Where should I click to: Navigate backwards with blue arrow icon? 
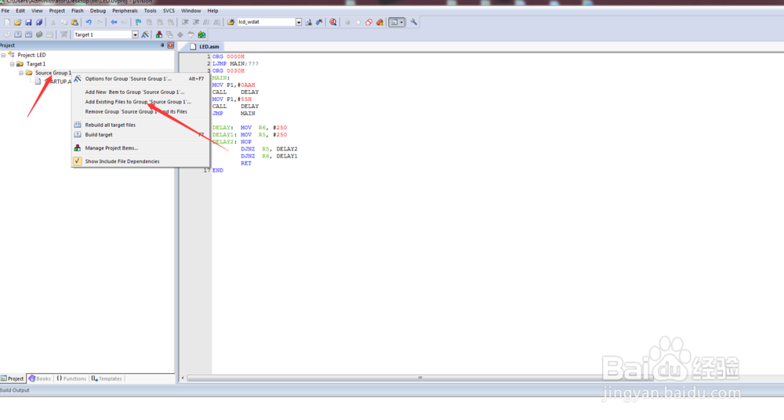coord(114,22)
